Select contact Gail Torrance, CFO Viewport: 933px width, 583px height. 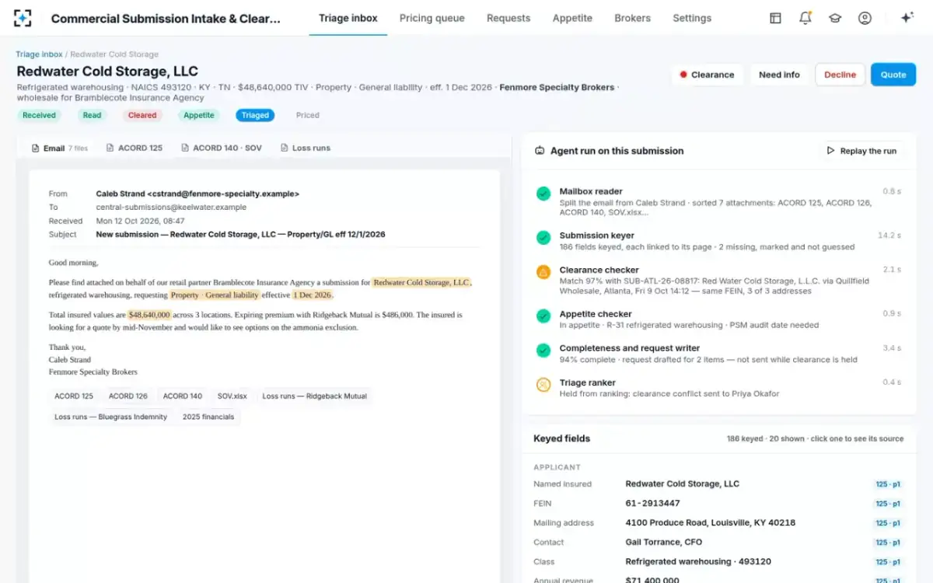664,543
